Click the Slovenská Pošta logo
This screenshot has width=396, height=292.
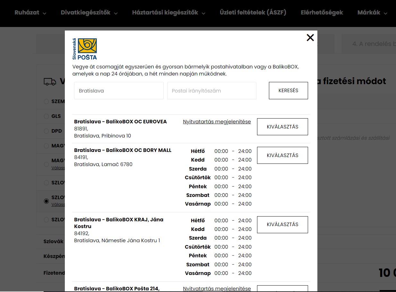tap(85, 49)
